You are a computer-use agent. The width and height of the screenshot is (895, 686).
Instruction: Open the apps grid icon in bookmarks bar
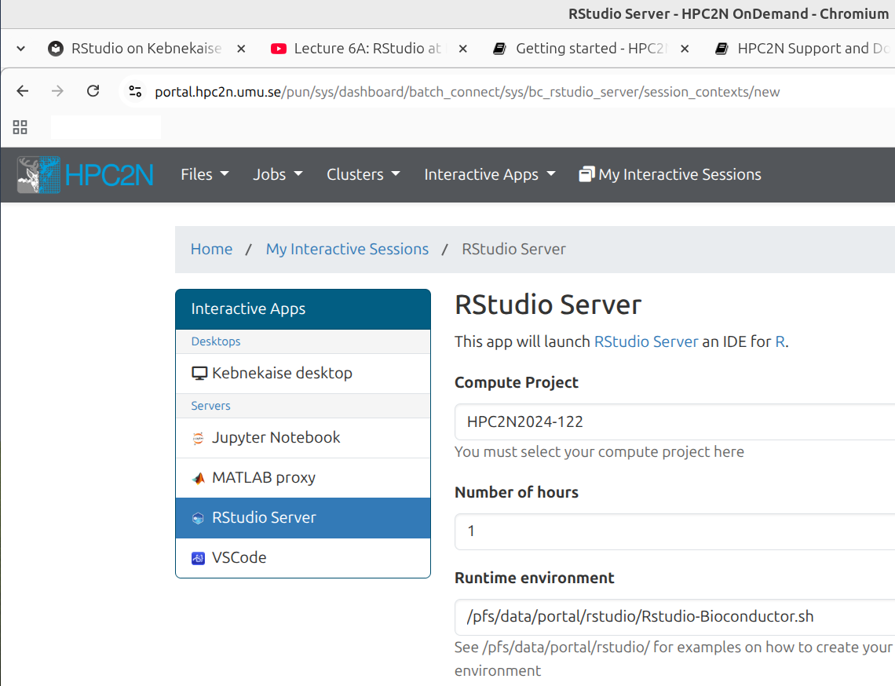[x=20, y=127]
